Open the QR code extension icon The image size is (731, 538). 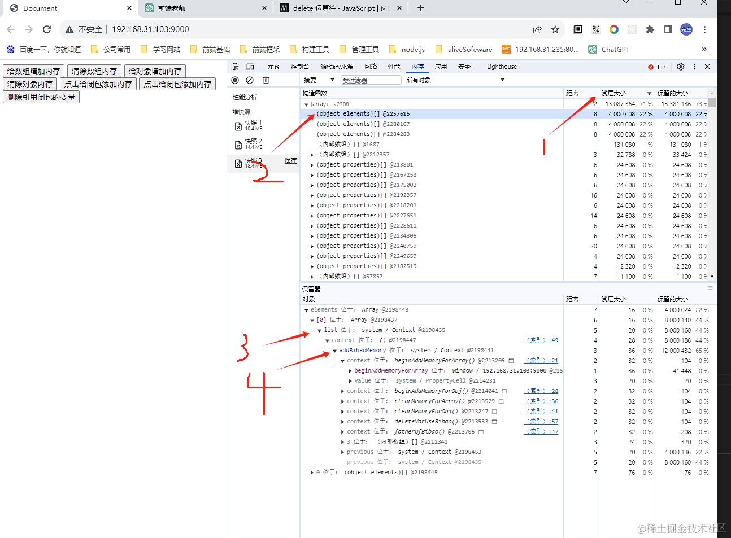pos(596,29)
